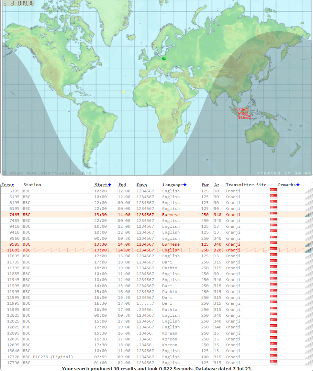Click the signal bars icon in 9585 row
Screen dimensions: 313x371
pyautogui.click(x=308, y=244)
